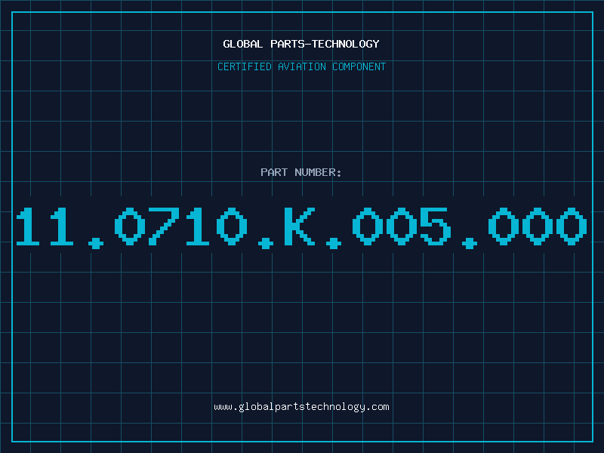The image size is (604, 453).
Task: Select the CERTIFIED AVIATION COMPONENT subtitle
Action: [301, 66]
